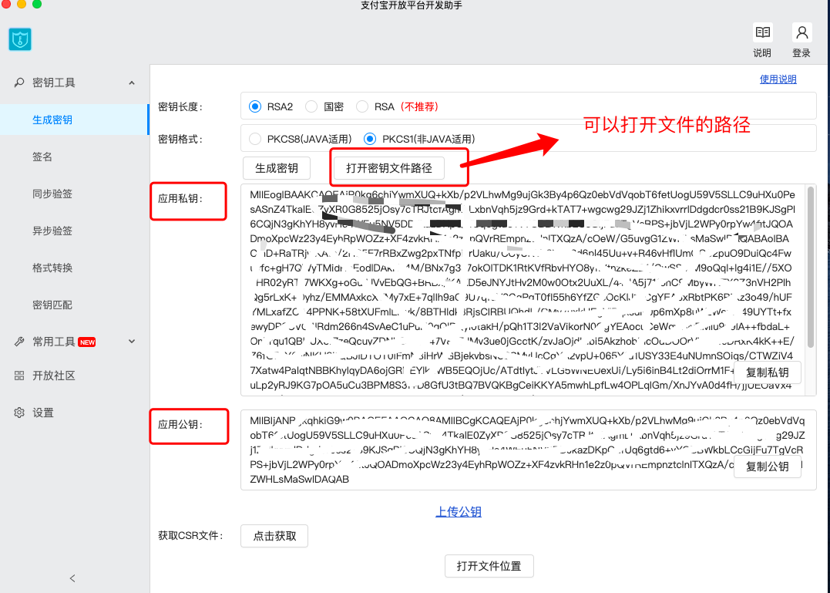
Task: Click 点击获取 CSR button
Action: 274,536
